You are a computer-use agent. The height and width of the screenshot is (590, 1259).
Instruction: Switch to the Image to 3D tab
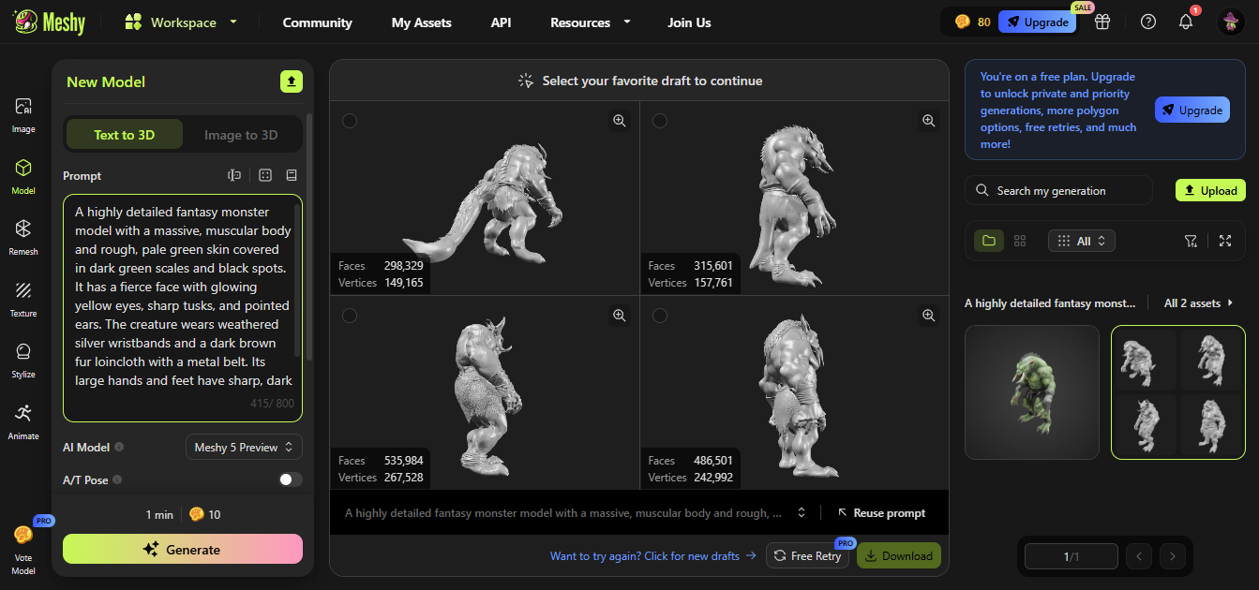(x=241, y=134)
